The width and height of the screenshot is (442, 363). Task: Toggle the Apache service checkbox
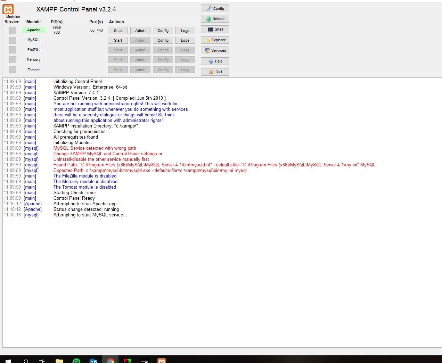13,30
